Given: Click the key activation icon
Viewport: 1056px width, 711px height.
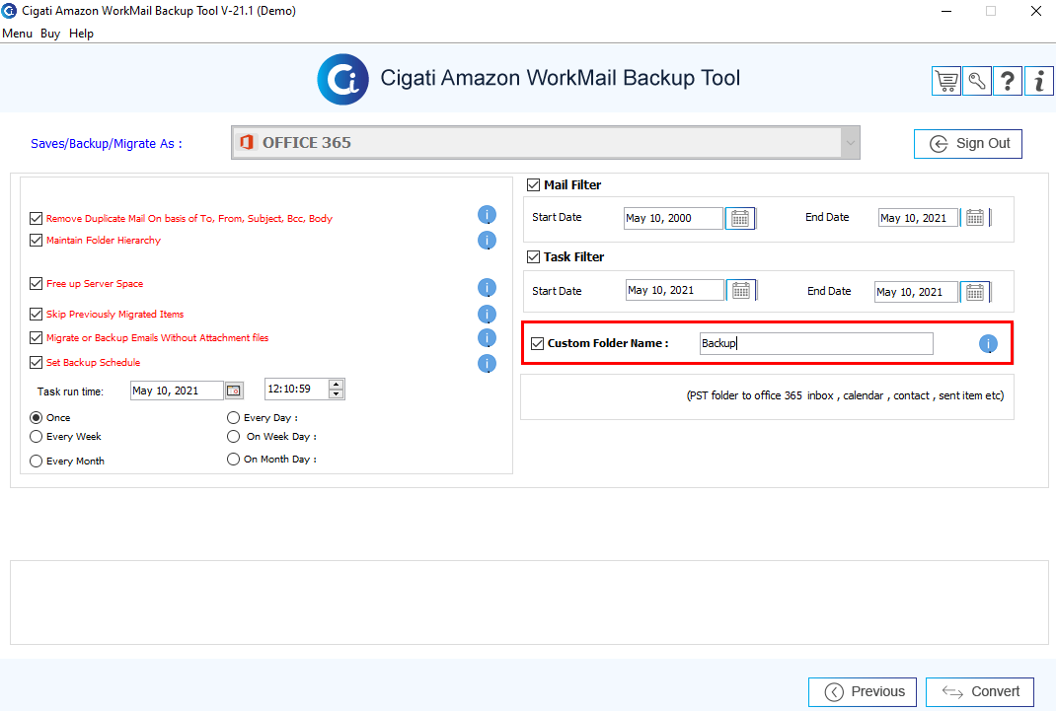Looking at the screenshot, I should click(977, 82).
